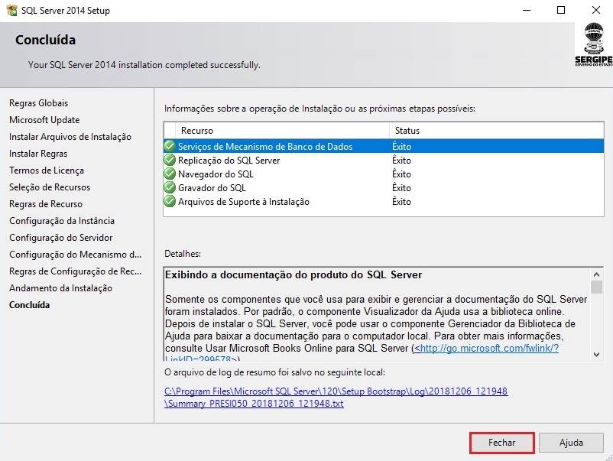Click green check icon beside Serviços de Mecanismo

[x=170, y=147]
